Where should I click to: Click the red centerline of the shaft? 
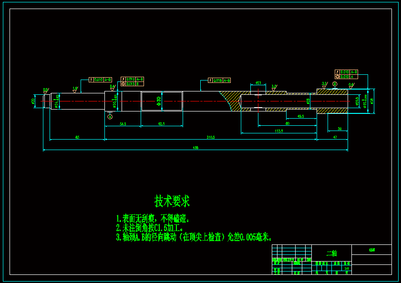(x=191, y=101)
